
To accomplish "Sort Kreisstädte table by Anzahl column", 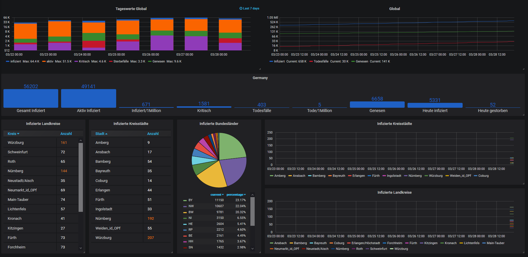I will point(153,134).
